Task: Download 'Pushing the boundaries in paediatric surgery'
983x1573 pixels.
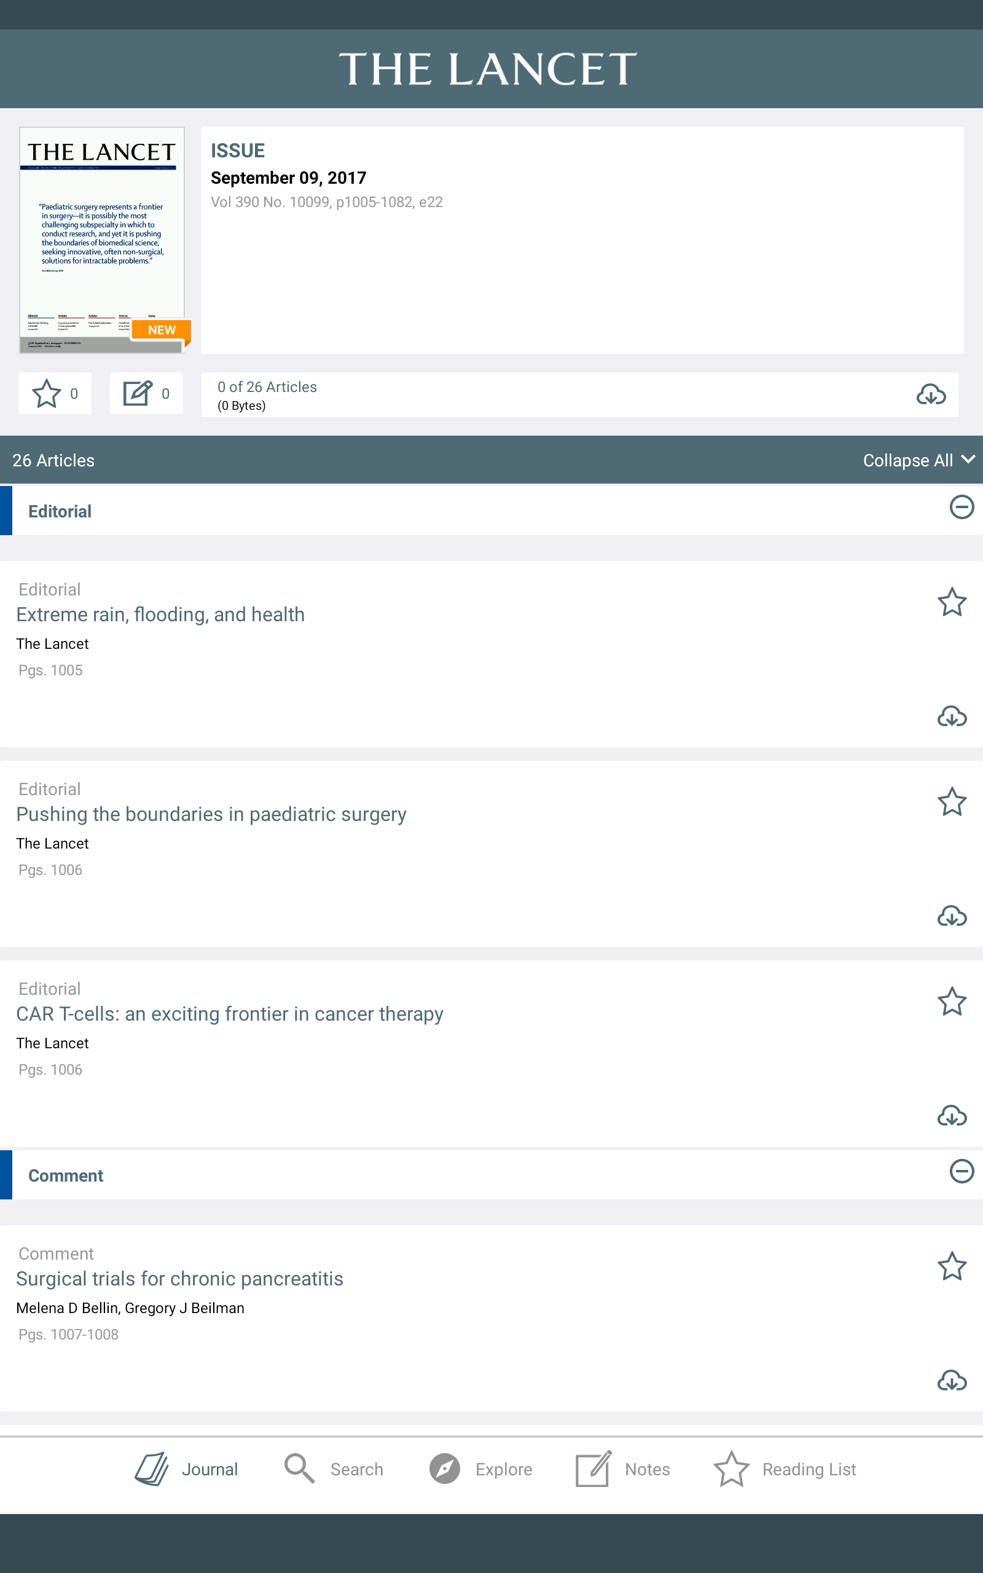Action: [x=952, y=916]
